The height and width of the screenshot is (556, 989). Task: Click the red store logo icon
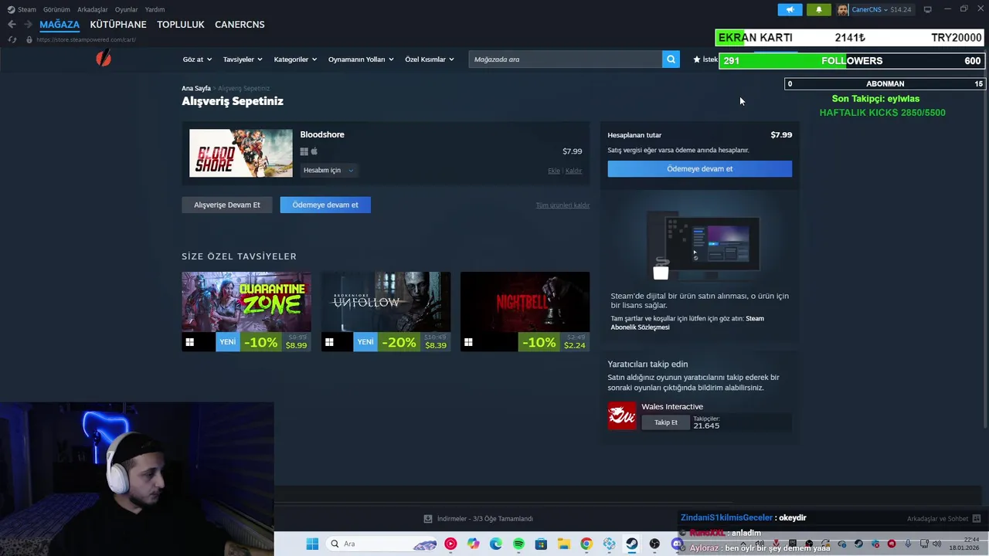tap(104, 58)
